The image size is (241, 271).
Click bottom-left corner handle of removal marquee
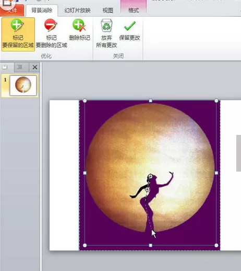(x=85, y=245)
